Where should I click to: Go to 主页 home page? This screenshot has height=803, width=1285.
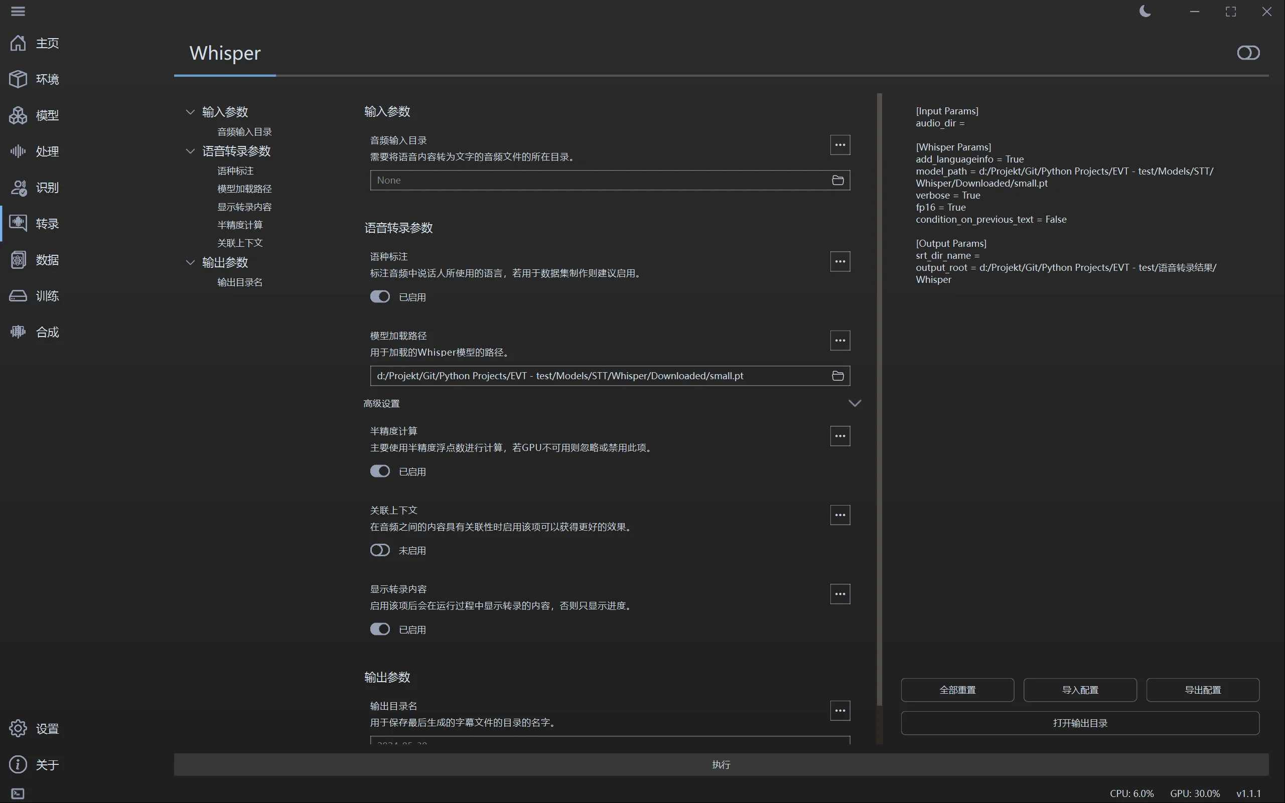tap(35, 43)
